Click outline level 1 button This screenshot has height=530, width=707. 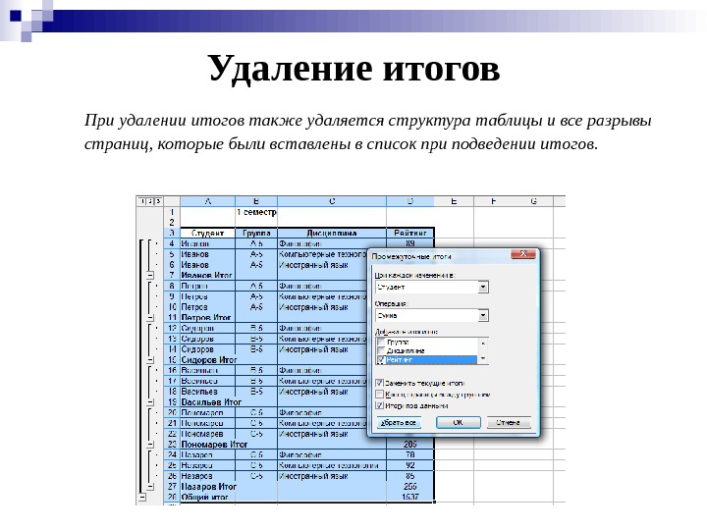click(142, 201)
